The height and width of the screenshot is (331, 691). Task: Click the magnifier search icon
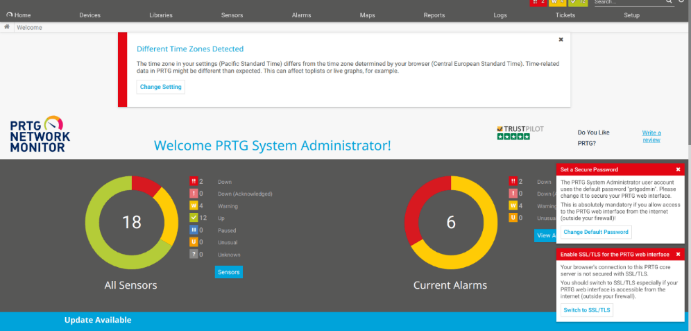click(x=669, y=2)
